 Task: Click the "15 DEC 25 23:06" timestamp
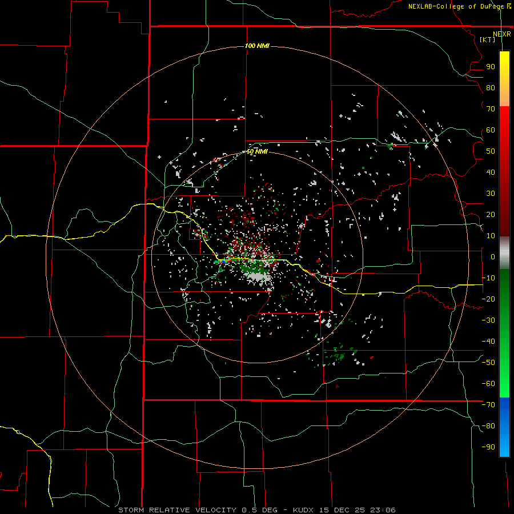click(x=358, y=510)
